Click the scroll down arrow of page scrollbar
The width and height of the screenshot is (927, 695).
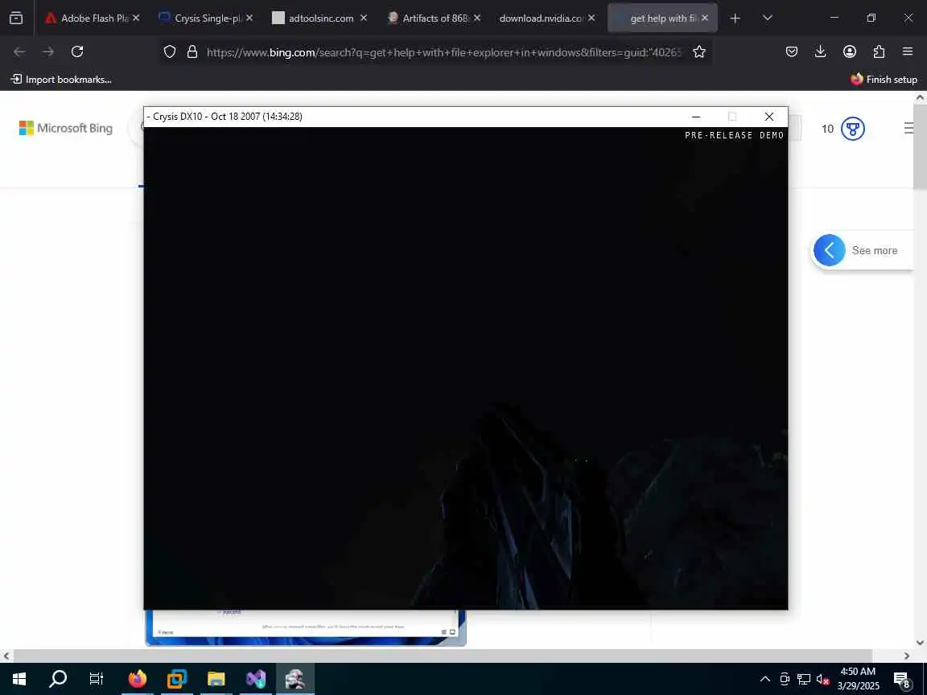[920, 643]
